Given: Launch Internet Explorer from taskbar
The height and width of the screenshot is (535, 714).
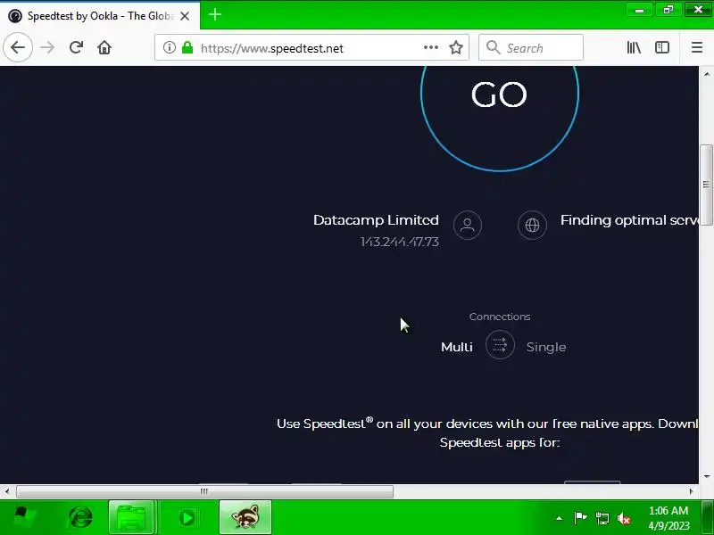Looking at the screenshot, I should [x=80, y=517].
